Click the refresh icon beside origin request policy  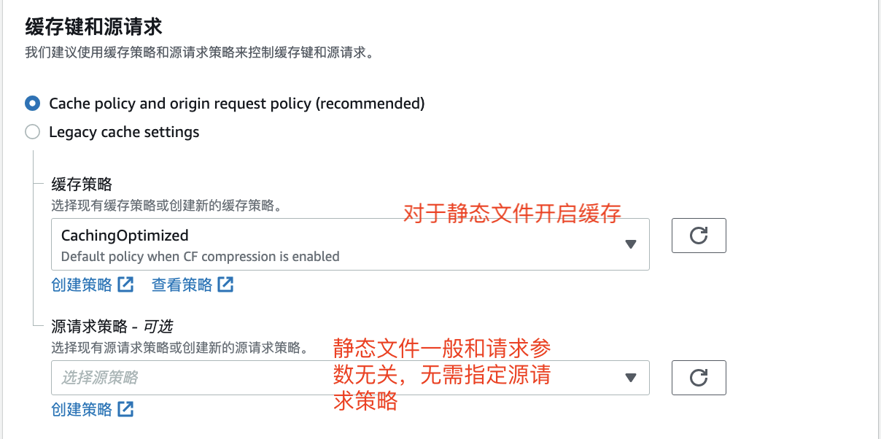pyautogui.click(x=698, y=377)
